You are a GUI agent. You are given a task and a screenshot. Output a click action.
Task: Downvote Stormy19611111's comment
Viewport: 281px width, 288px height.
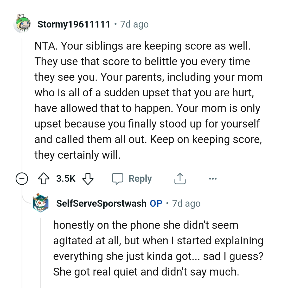87,178
